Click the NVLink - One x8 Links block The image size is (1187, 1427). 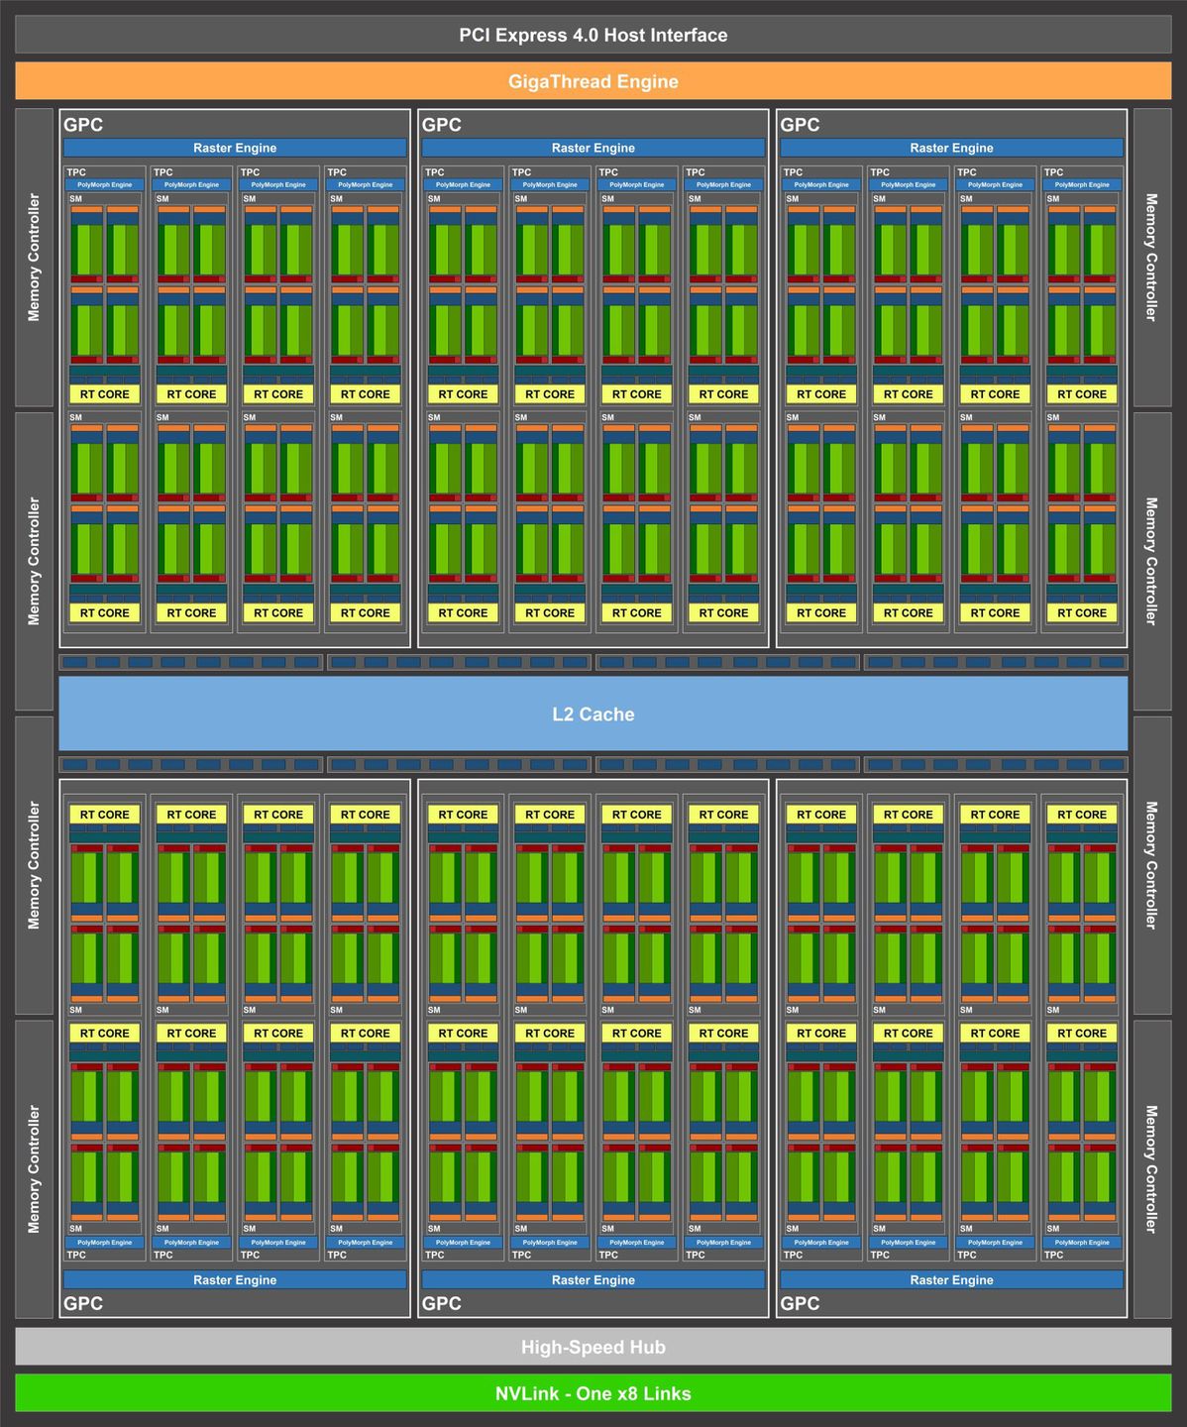point(593,1393)
